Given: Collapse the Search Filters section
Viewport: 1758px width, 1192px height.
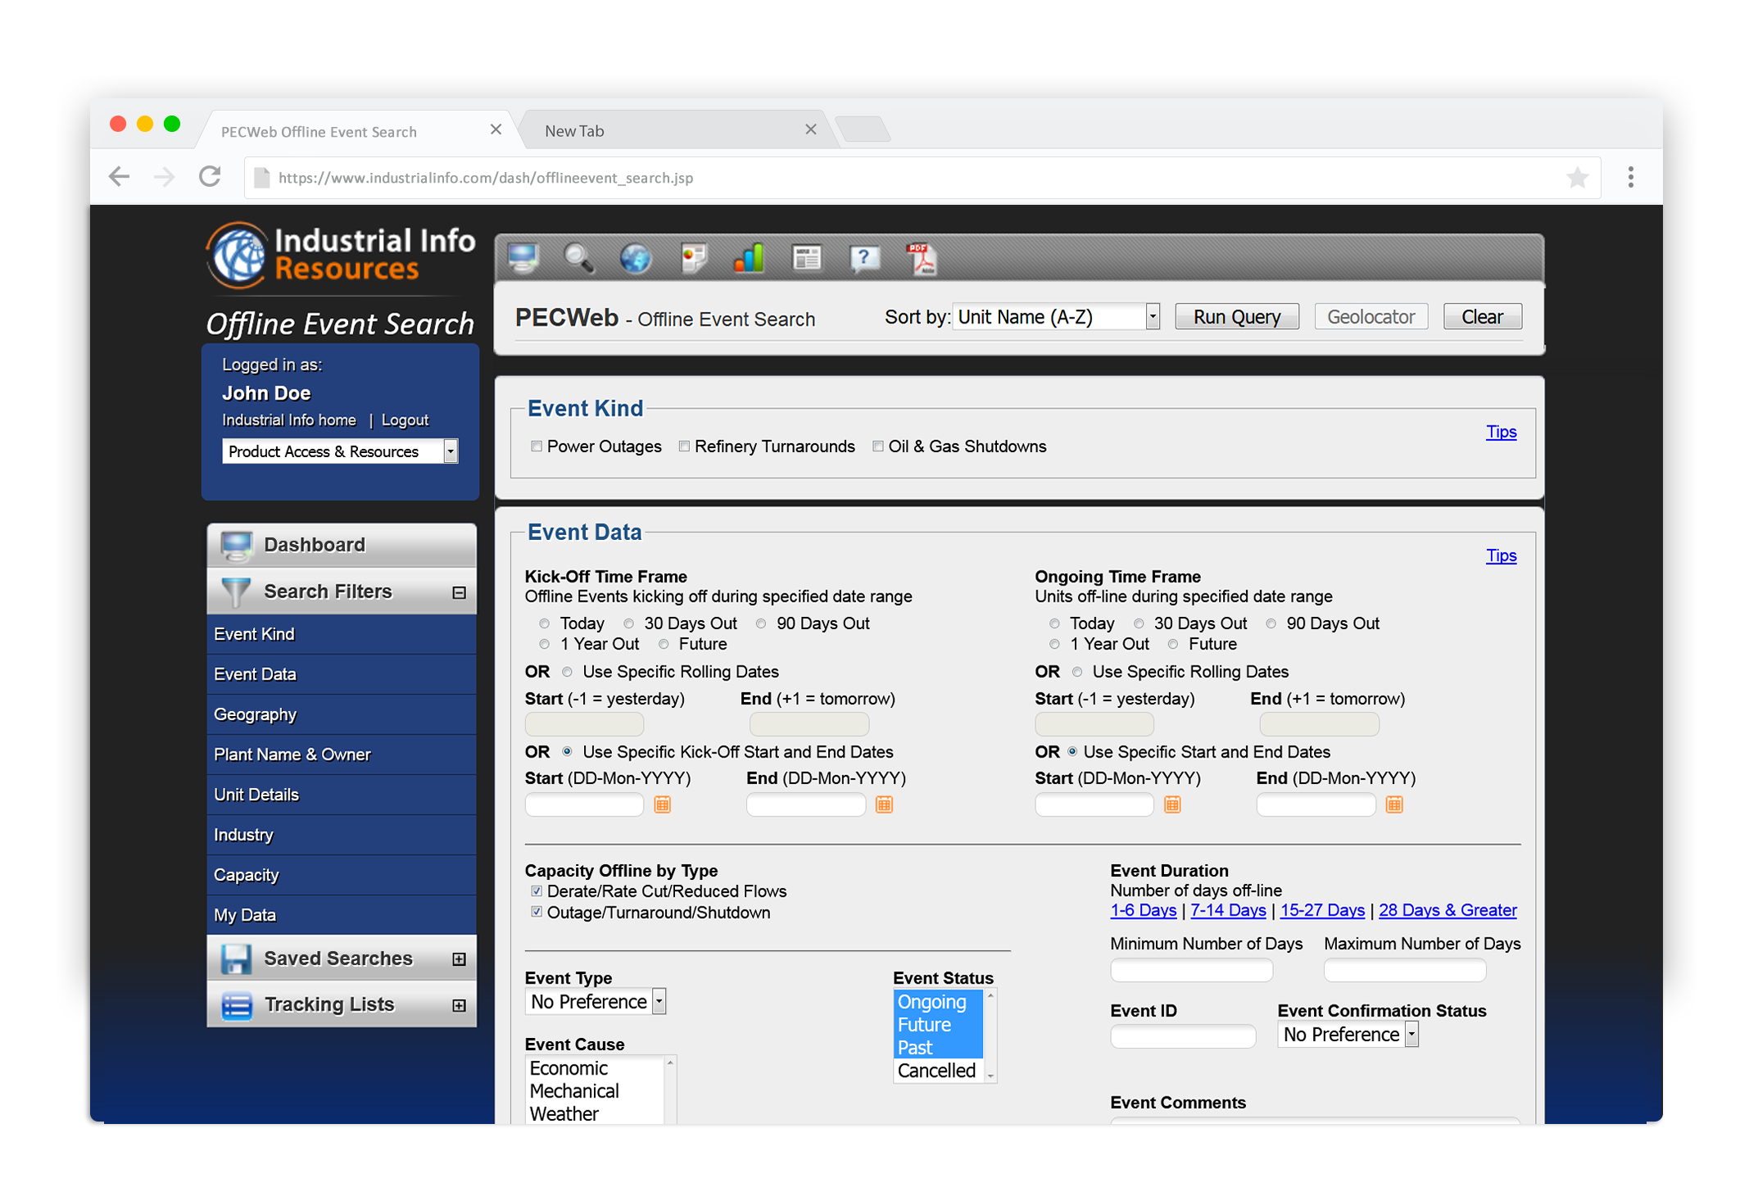Looking at the screenshot, I should click(x=459, y=592).
